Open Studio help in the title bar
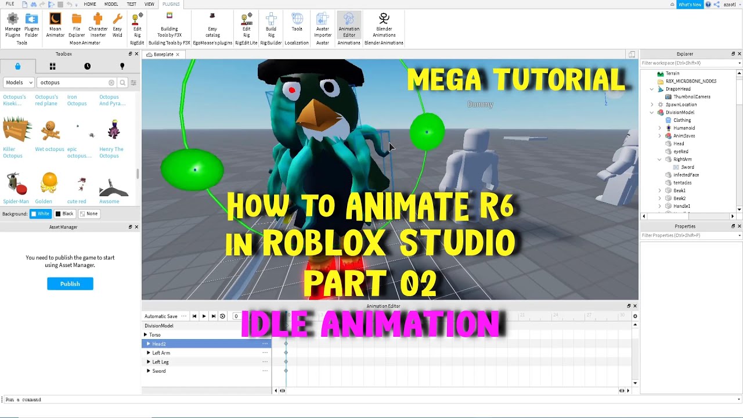The height and width of the screenshot is (418, 743). click(x=708, y=4)
